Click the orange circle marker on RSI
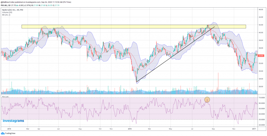Screen dimensions: 267x136 click(207, 99)
